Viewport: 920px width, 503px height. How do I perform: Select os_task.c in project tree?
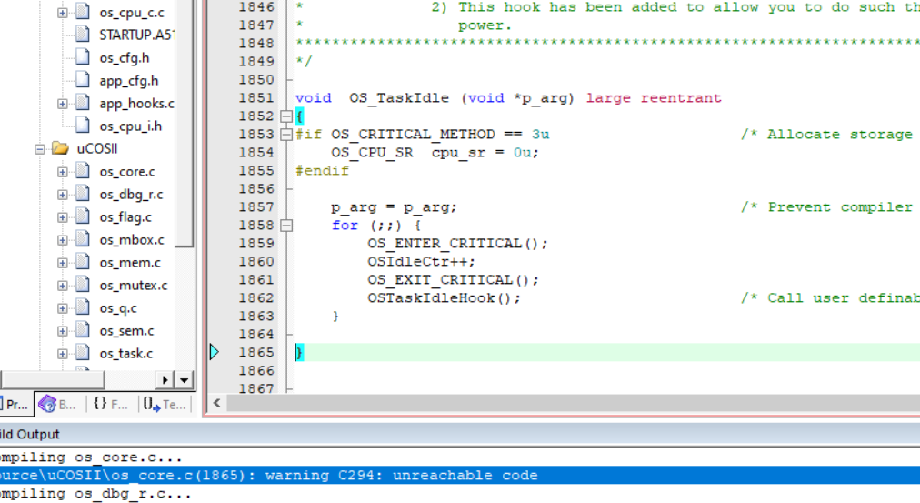point(126,354)
